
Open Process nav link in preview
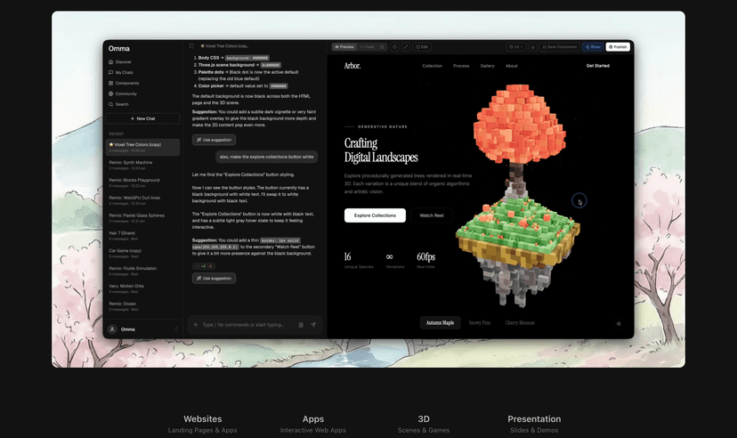click(x=461, y=66)
